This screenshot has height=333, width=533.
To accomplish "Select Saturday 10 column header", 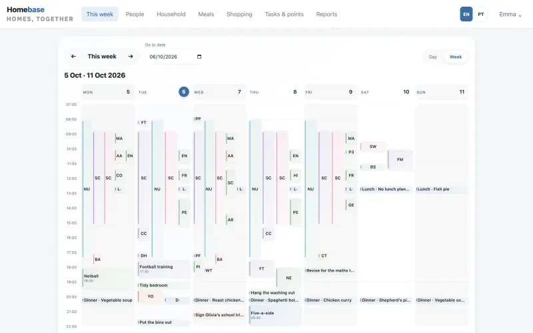I will [386, 92].
